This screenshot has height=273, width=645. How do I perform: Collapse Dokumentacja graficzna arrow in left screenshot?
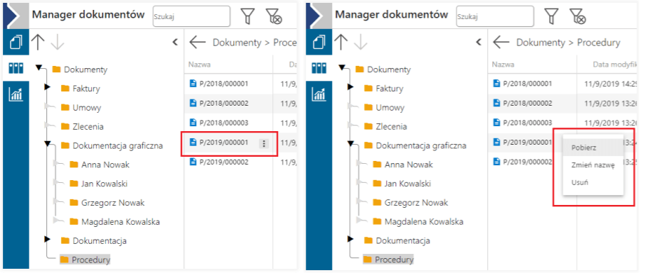[48, 144]
